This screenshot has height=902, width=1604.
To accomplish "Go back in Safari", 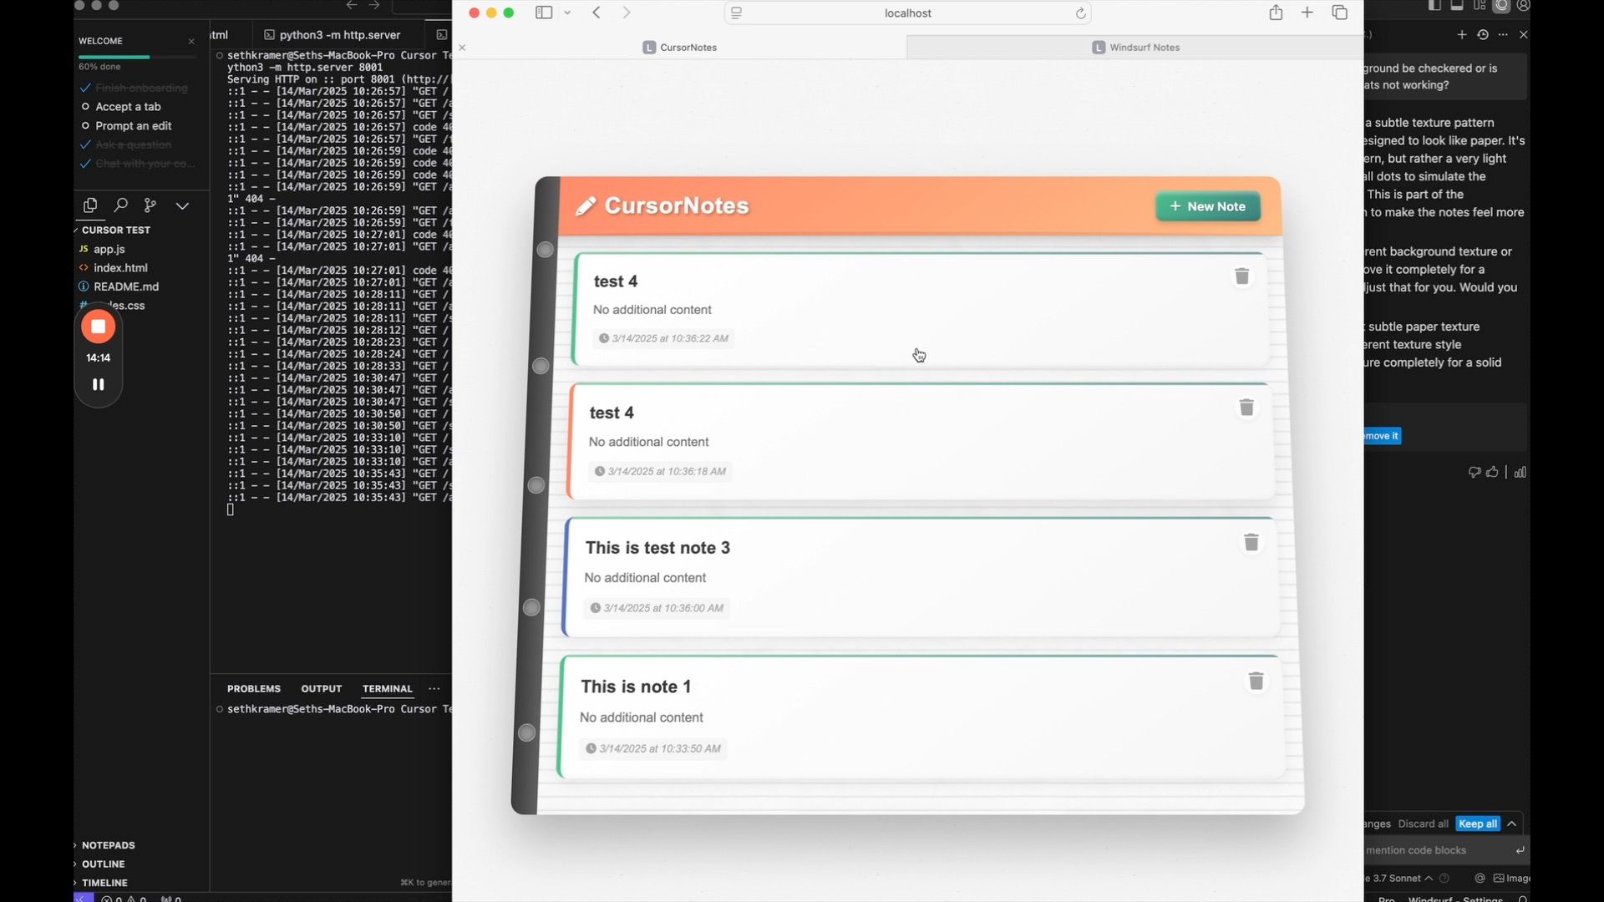I will coord(596,13).
